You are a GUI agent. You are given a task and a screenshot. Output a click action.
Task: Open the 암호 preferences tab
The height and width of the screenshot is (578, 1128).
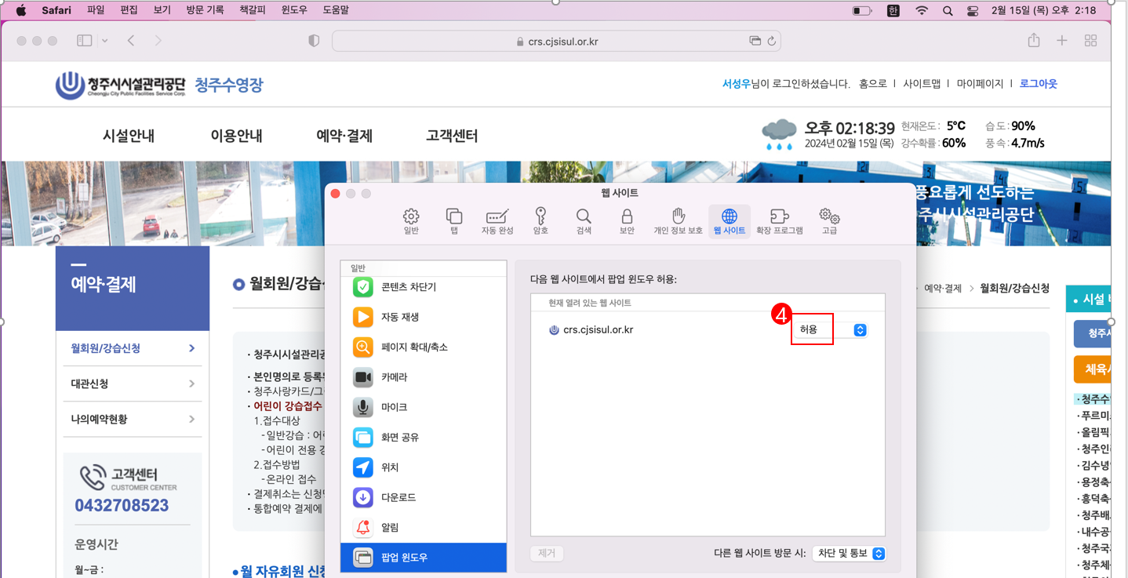(x=540, y=221)
